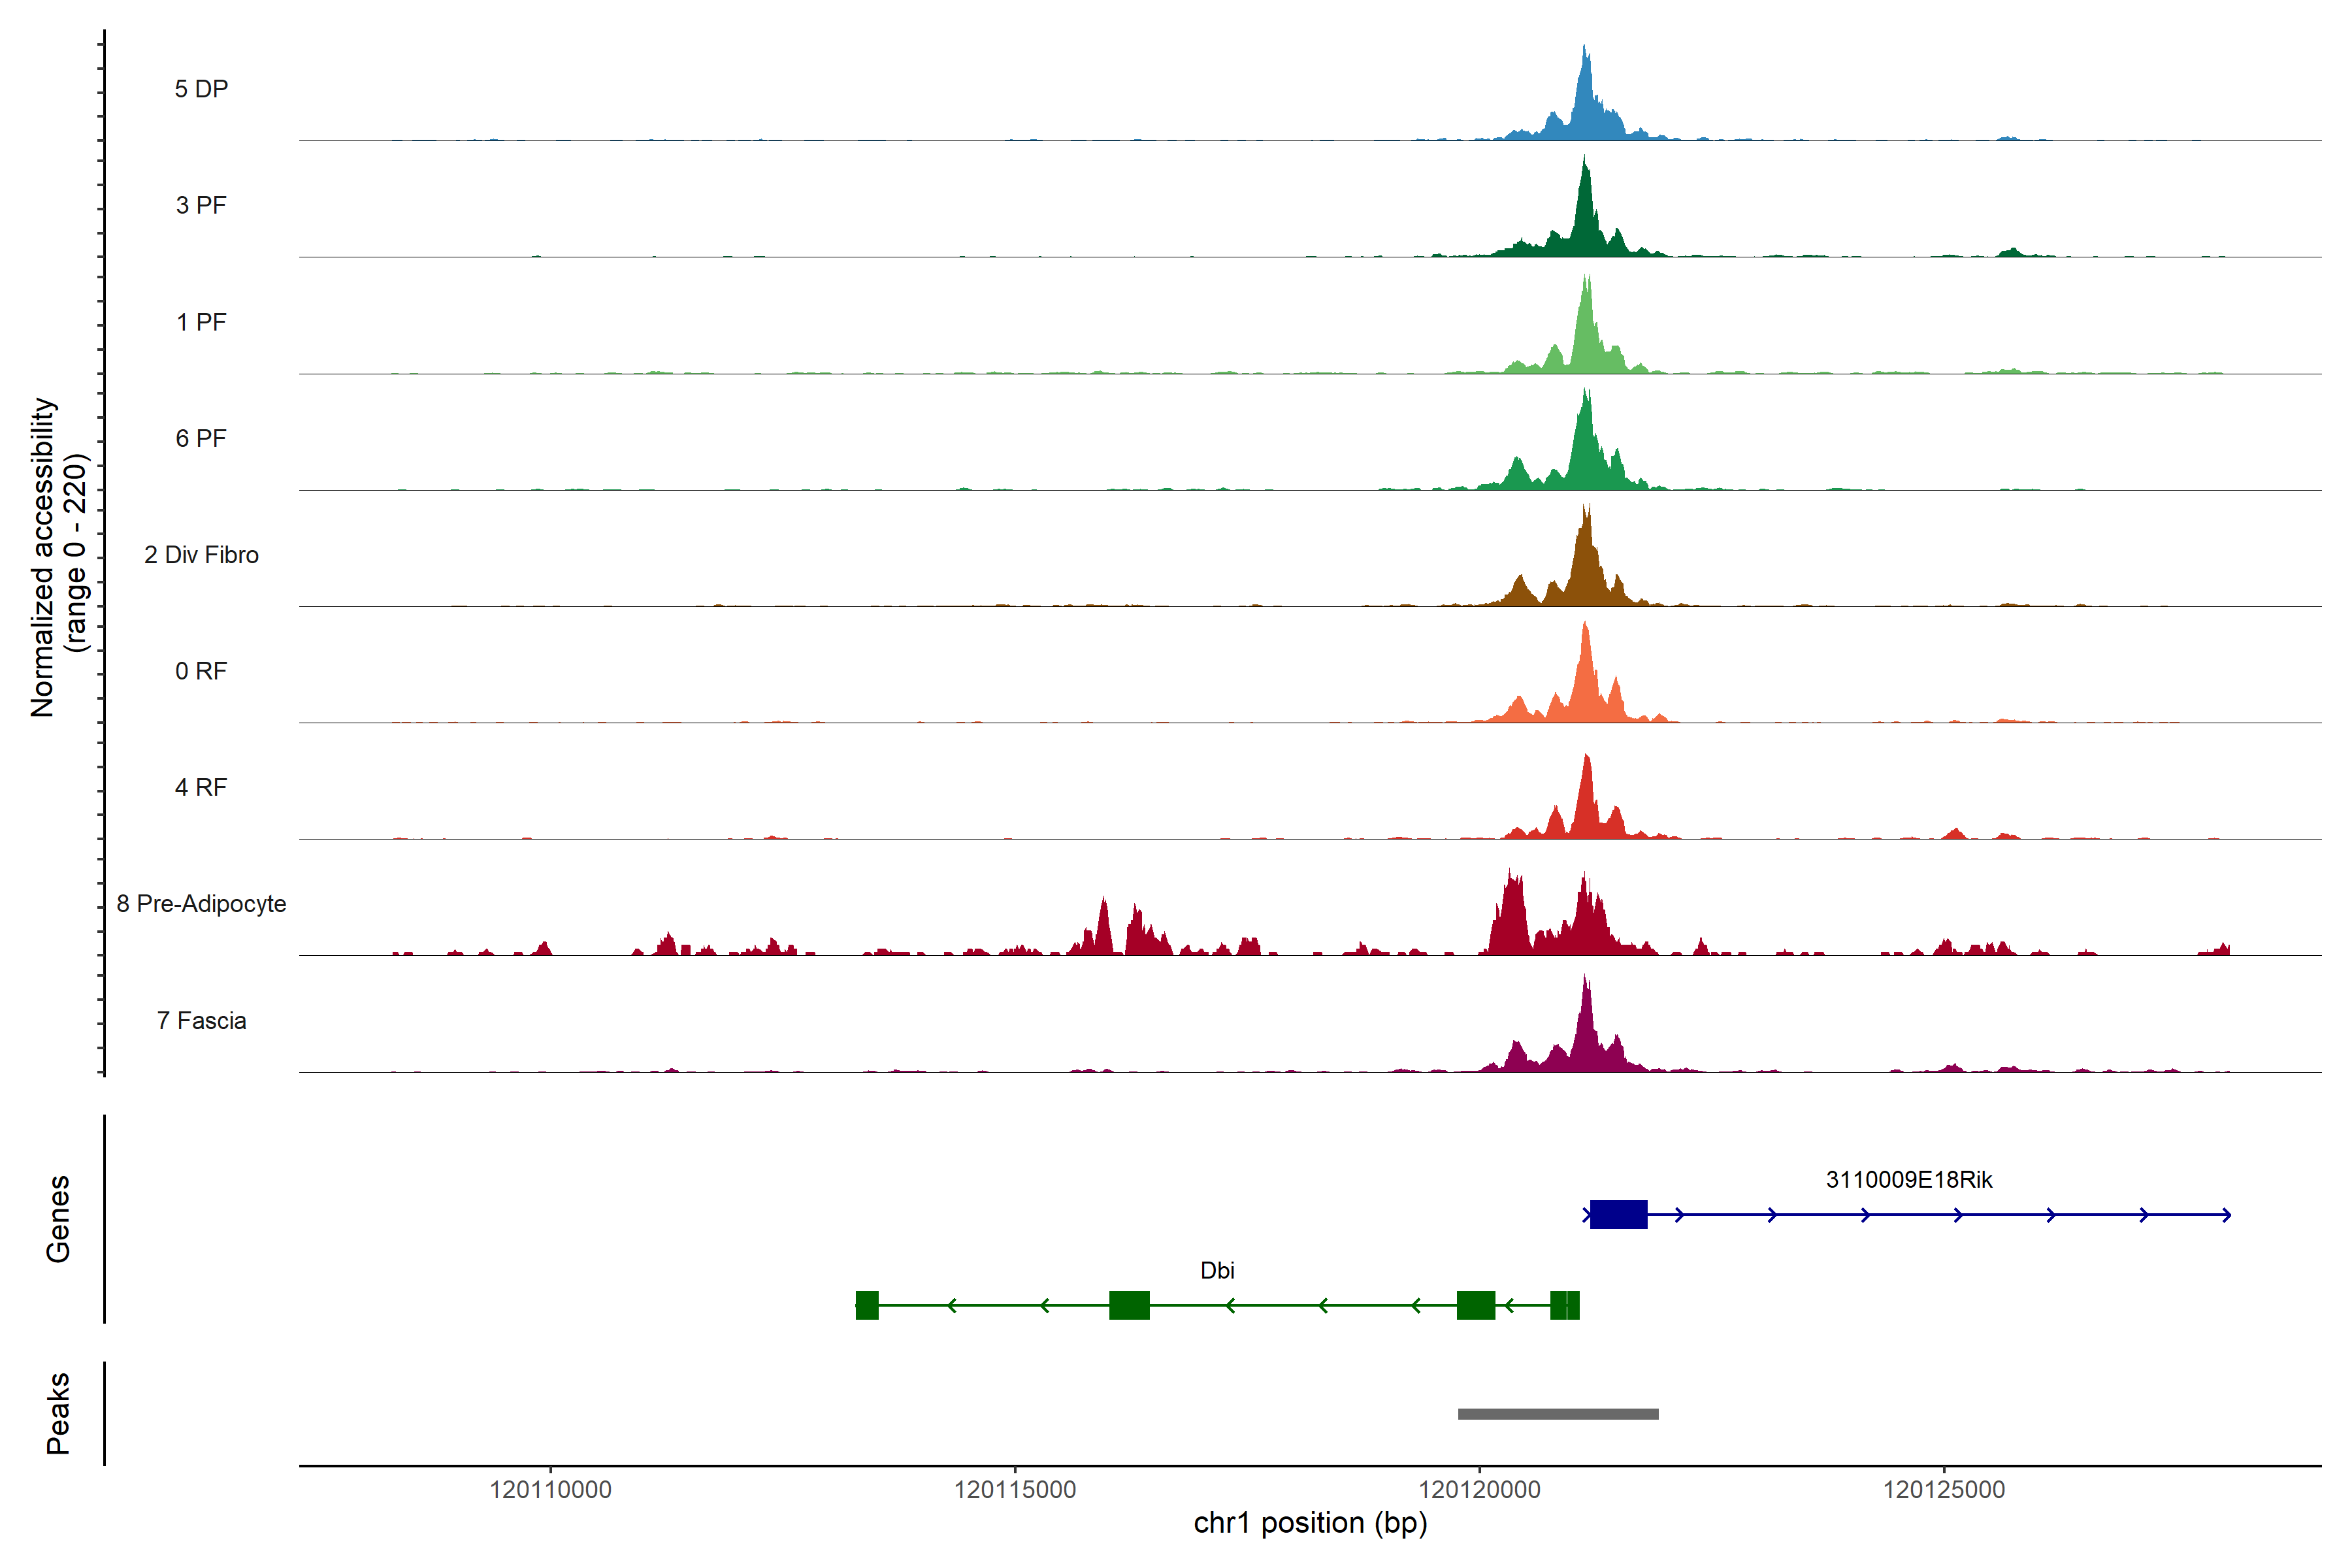Click the chr1 position axis title
Image resolution: width=2352 pixels, height=1568 pixels.
click(x=1310, y=1523)
